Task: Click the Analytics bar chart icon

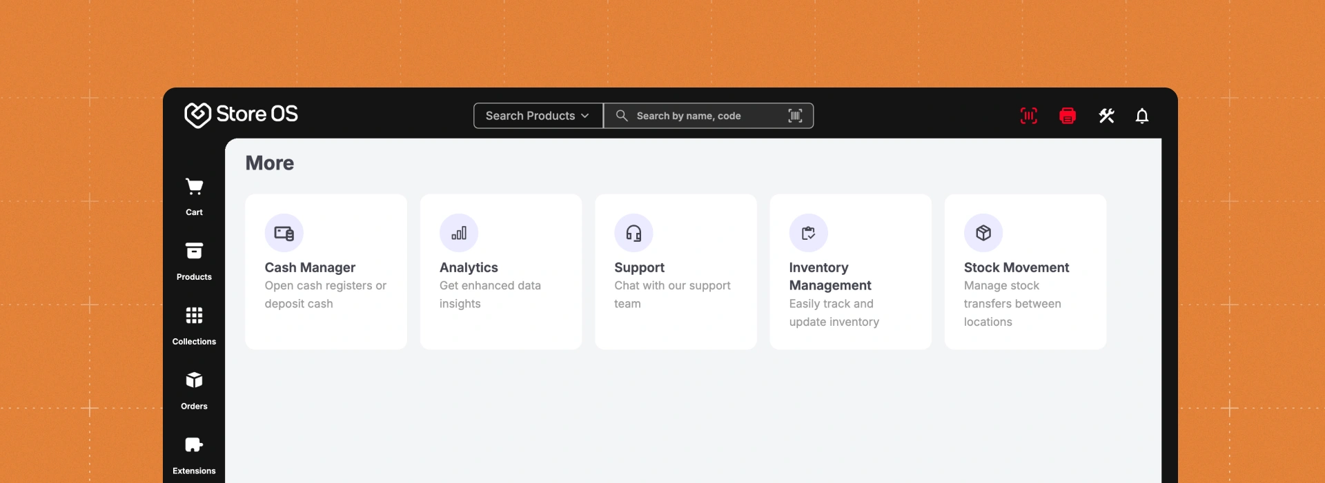Action: (459, 233)
